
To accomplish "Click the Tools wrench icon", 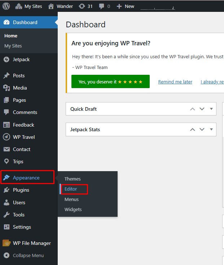I will coord(6,215).
